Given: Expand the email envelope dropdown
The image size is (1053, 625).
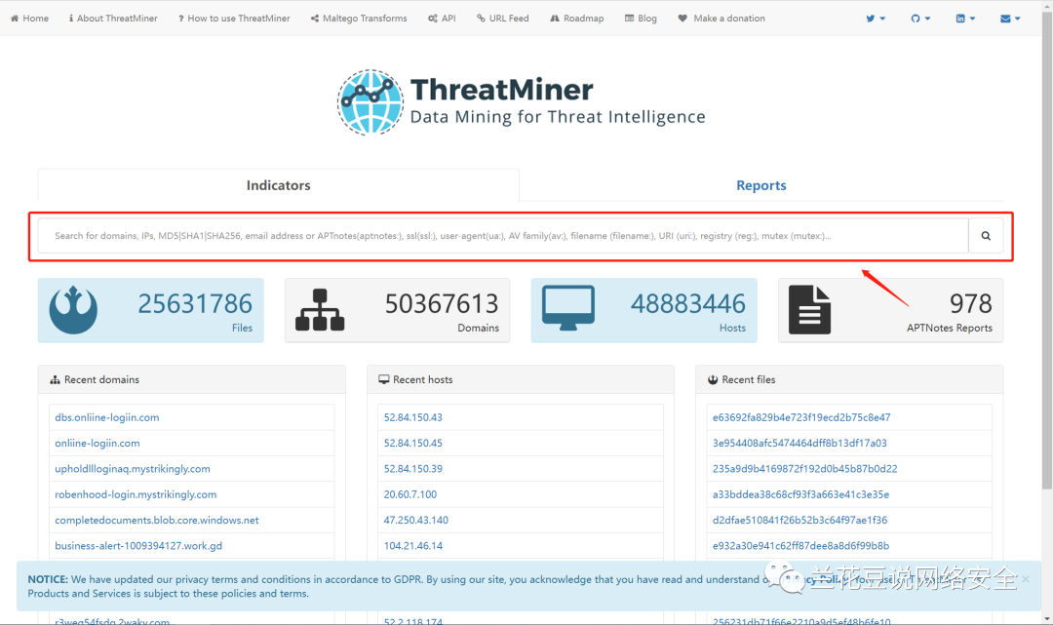Looking at the screenshot, I should pyautogui.click(x=1010, y=19).
